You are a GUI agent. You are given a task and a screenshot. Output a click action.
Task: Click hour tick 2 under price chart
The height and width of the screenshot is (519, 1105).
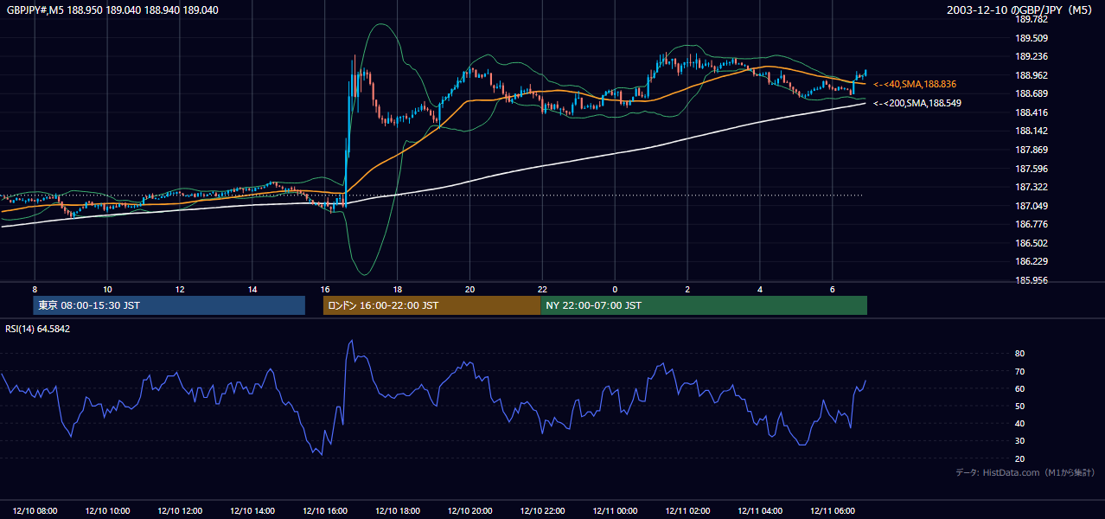pyautogui.click(x=687, y=289)
